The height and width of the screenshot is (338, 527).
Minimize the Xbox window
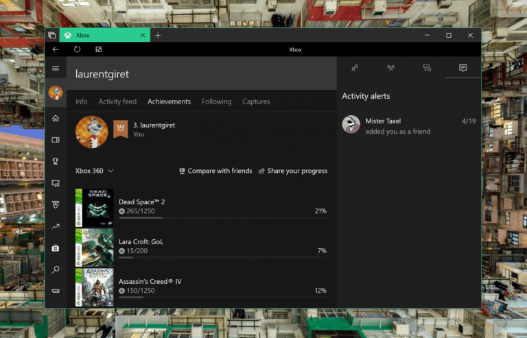tap(427, 35)
